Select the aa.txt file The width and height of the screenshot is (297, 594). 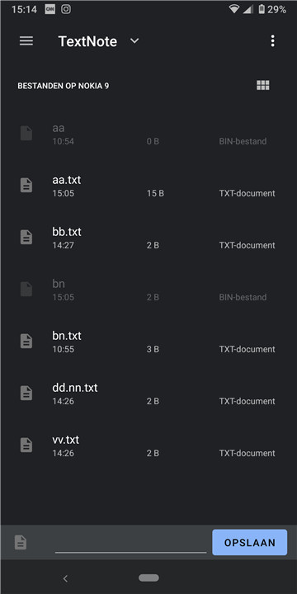[148, 186]
